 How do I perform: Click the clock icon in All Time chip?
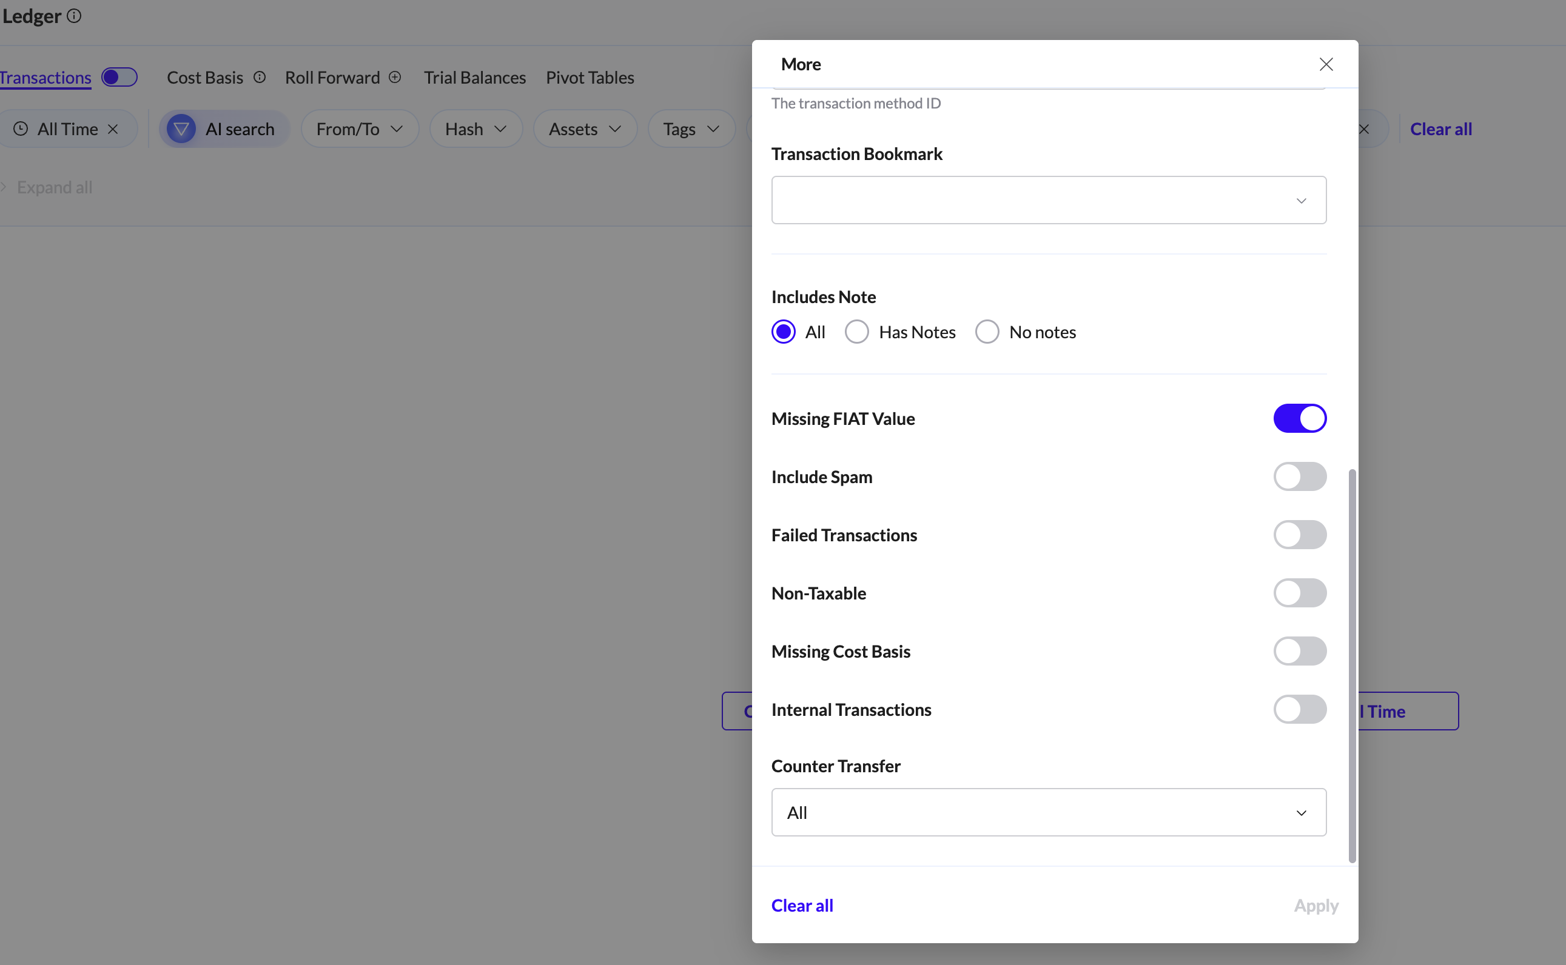pos(21,129)
